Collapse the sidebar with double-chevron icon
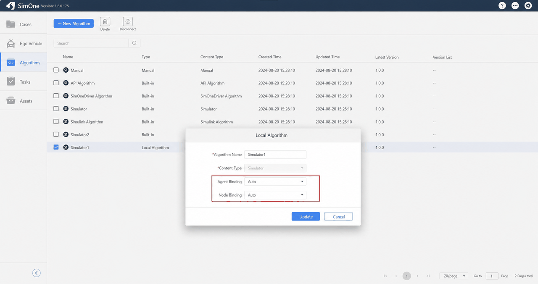The image size is (538, 284). click(x=37, y=273)
